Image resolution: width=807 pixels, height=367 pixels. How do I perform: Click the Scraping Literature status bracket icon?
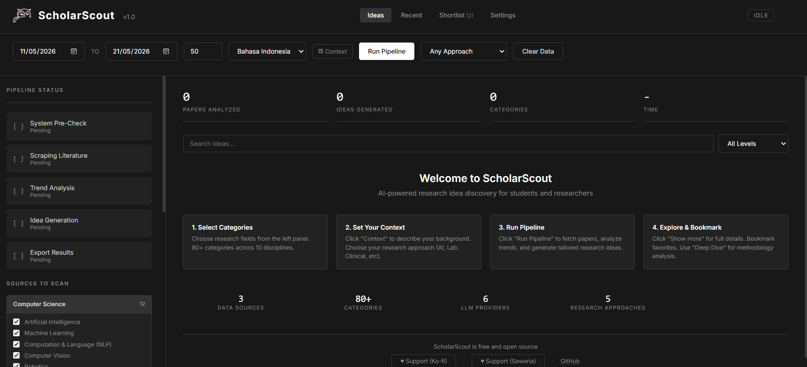point(18,159)
